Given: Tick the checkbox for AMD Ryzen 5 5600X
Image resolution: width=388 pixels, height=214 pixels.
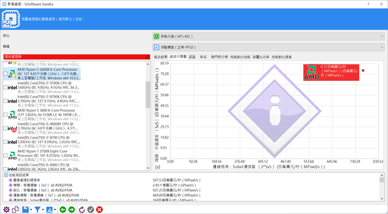Looking at the screenshot, I should [5, 74].
